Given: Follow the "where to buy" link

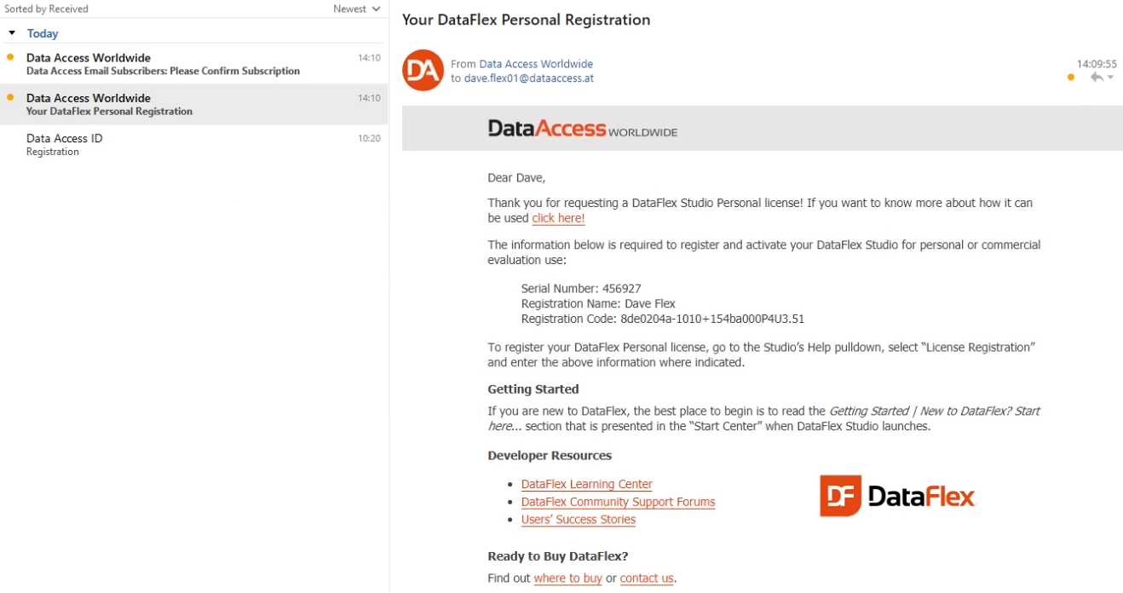Looking at the screenshot, I should click(x=567, y=579).
